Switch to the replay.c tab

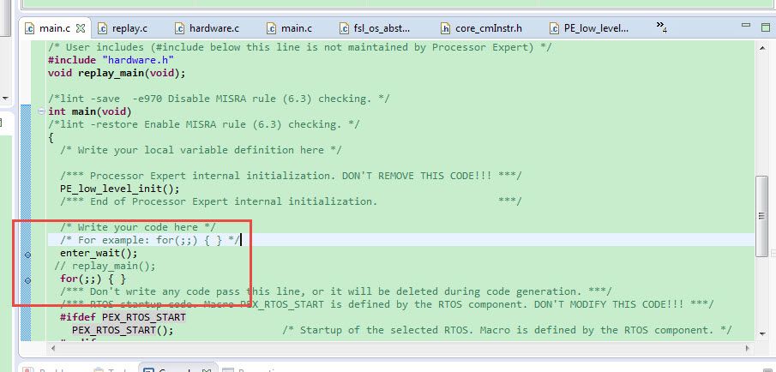pyautogui.click(x=123, y=28)
